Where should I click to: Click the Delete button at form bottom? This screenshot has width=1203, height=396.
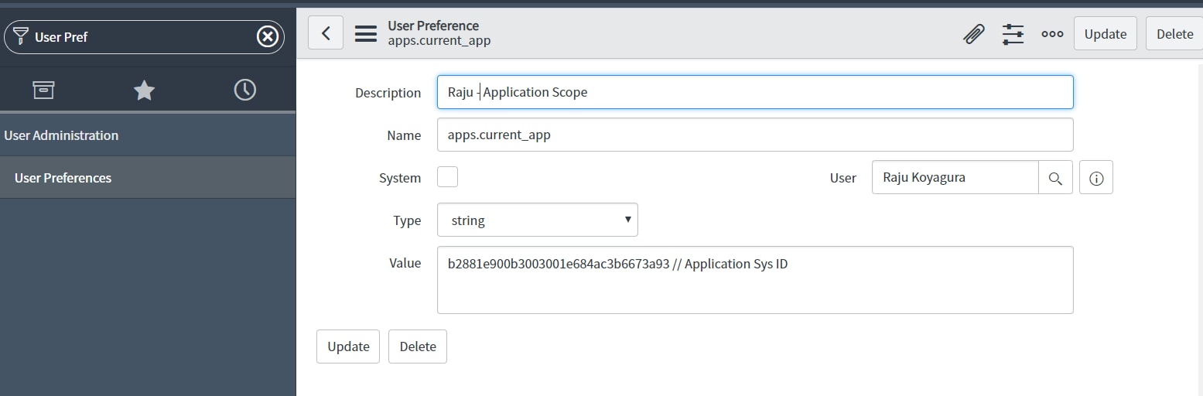[418, 346]
